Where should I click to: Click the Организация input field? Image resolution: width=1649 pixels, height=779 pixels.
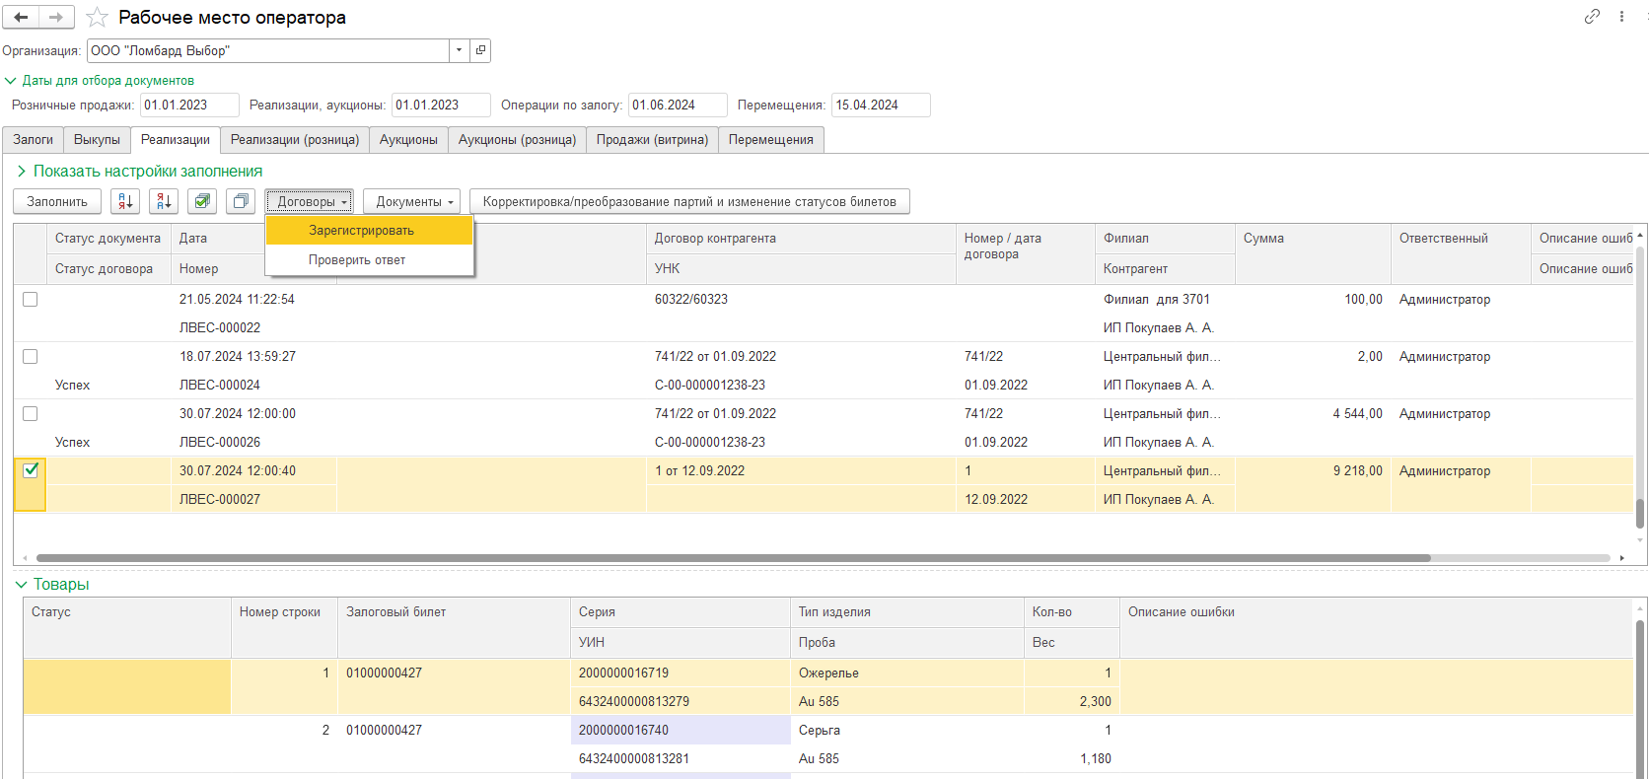(x=268, y=50)
